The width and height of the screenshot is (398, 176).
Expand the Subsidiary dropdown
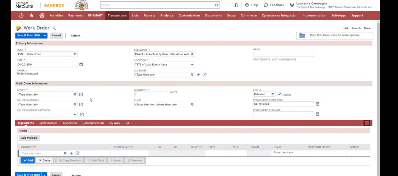[x=192, y=54]
